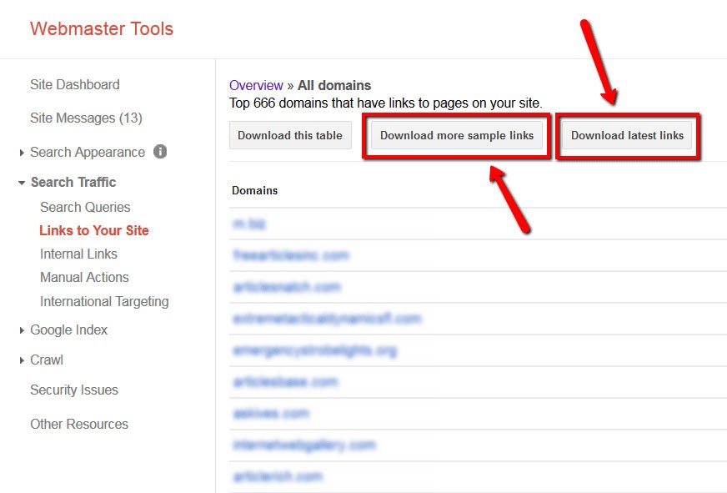Select Google Index menu label
Image resolution: width=727 pixels, height=493 pixels.
click(69, 330)
